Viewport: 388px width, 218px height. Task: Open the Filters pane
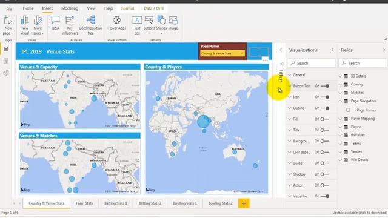281,75
